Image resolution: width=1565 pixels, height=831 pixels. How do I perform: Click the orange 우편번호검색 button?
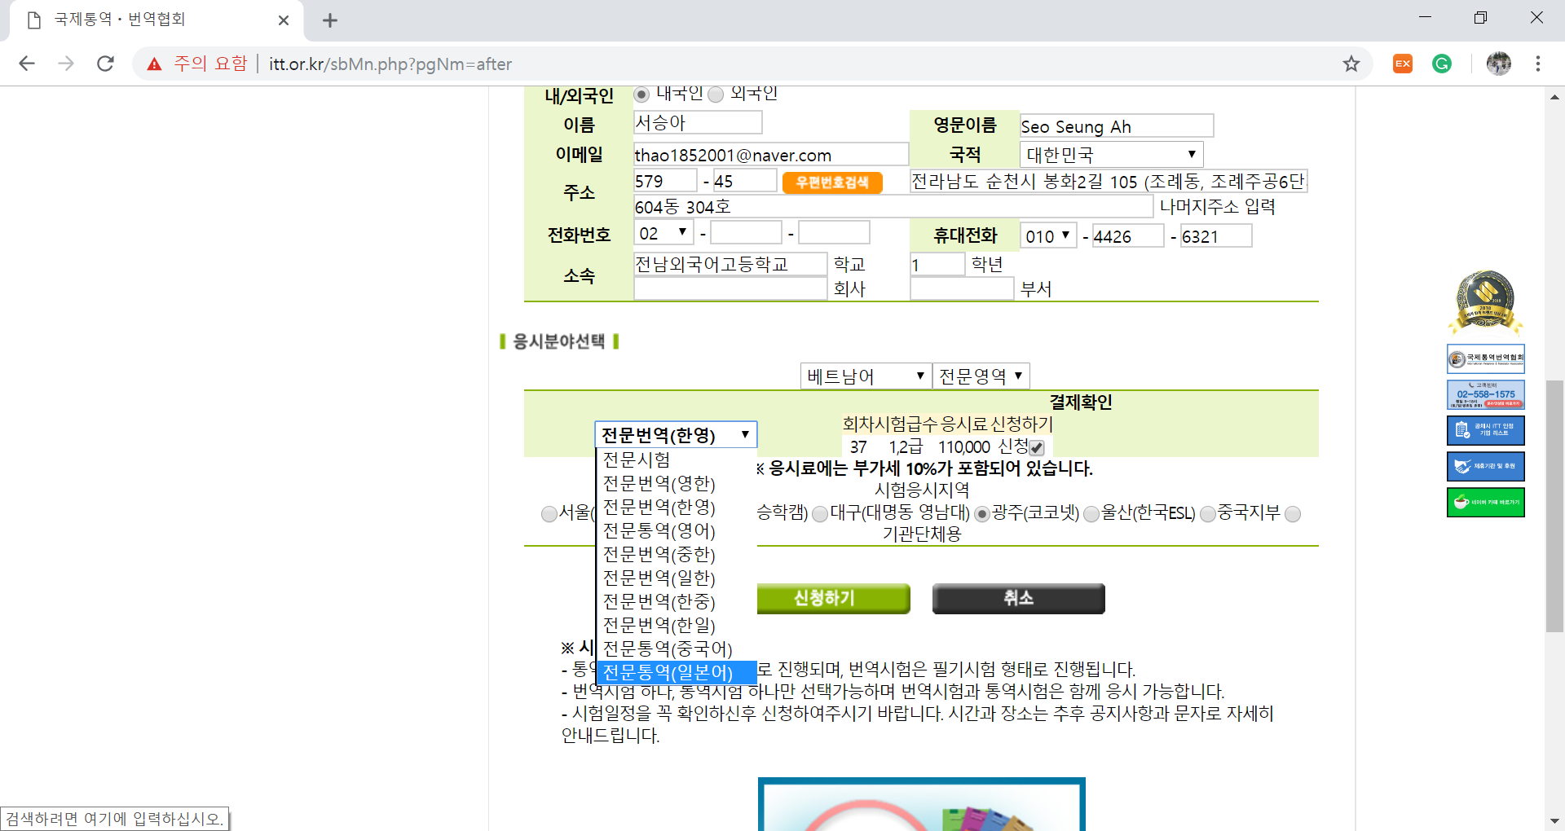click(832, 182)
